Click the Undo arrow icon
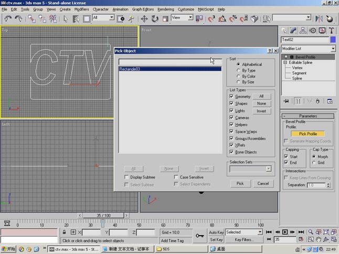Screen dimensions: 339x254 point(8,19)
